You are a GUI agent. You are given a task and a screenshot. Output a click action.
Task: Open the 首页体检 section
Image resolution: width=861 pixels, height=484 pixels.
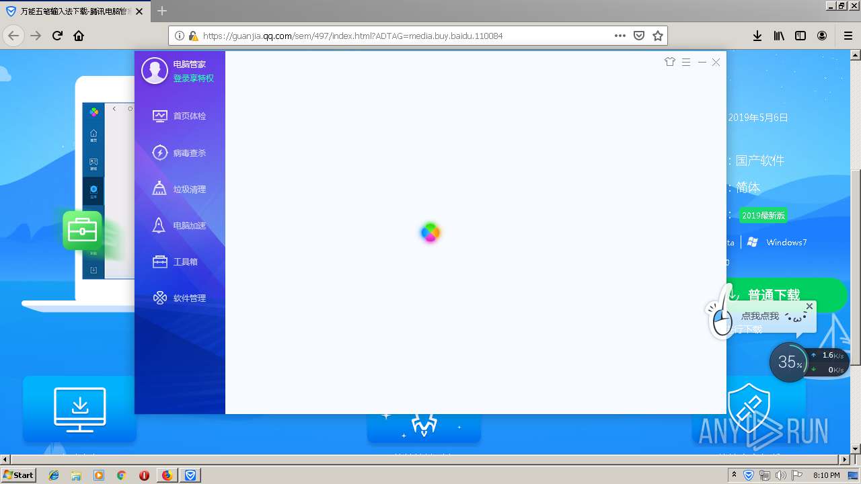[180, 116]
